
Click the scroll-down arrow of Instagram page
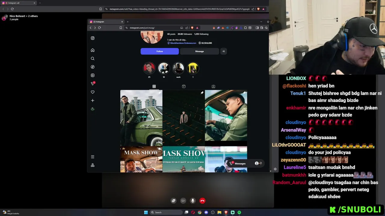pos(270,171)
